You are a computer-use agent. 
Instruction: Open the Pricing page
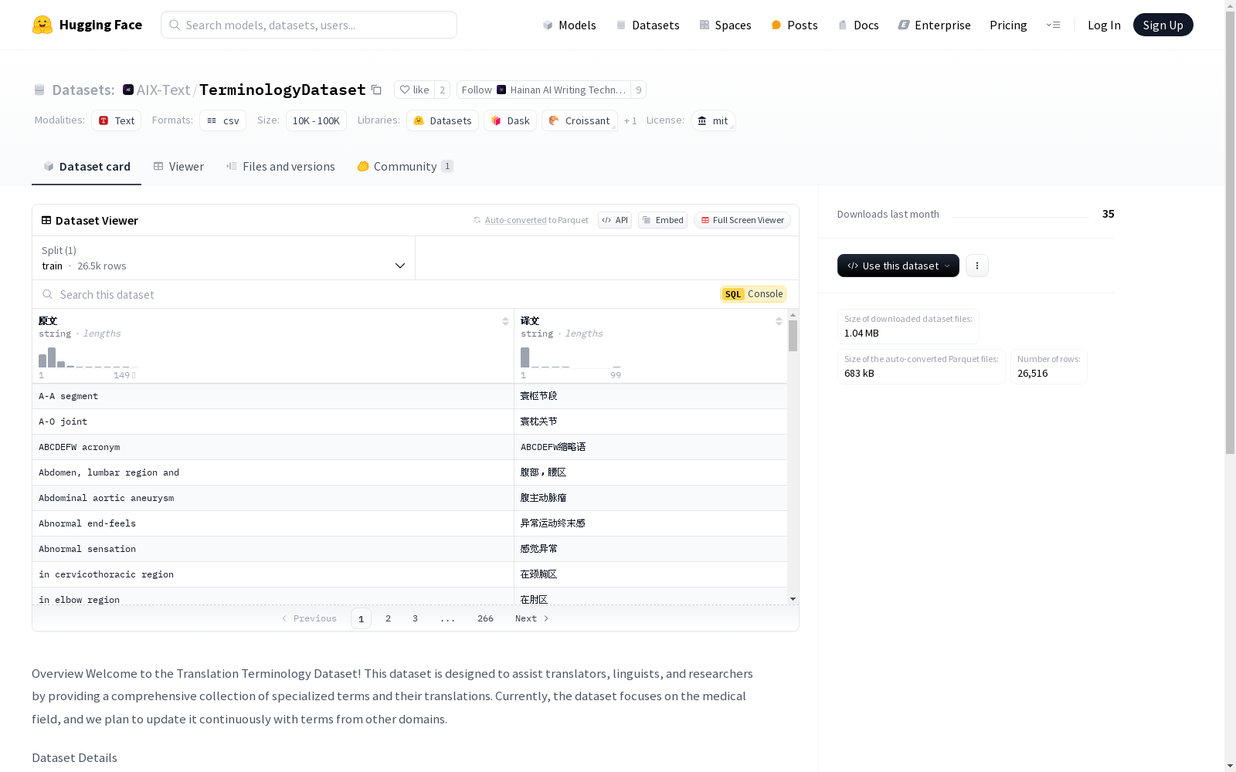pyautogui.click(x=1008, y=25)
